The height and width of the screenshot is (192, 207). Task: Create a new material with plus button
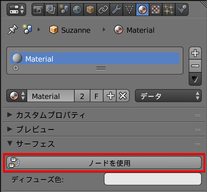(x=110, y=96)
